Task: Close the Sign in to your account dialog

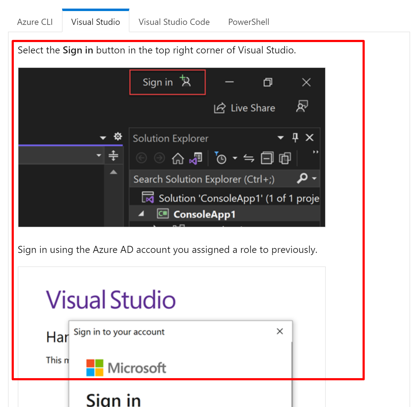Action: 280,331
